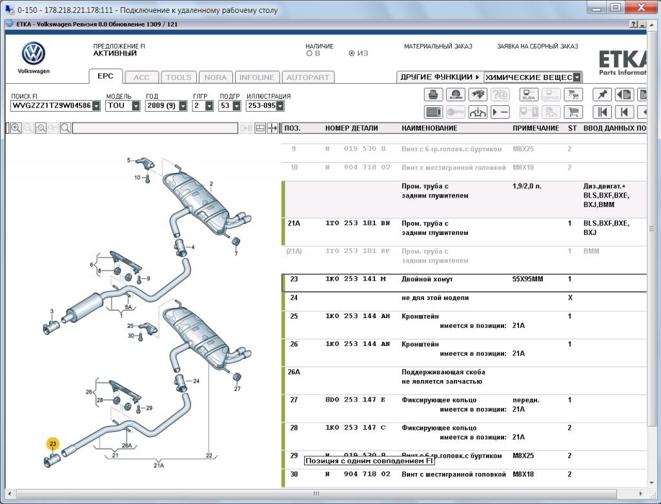661x504 pixels.
Task: Open the ГОД dropdown showing 2009 (9)
Action: pos(183,106)
